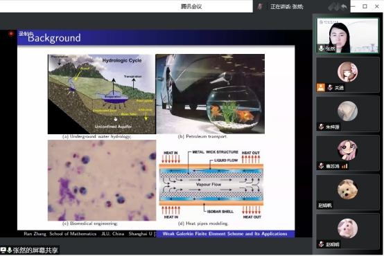Click the network signal bars beside 曹苏鸿
The image size is (384, 256).
pos(344,166)
